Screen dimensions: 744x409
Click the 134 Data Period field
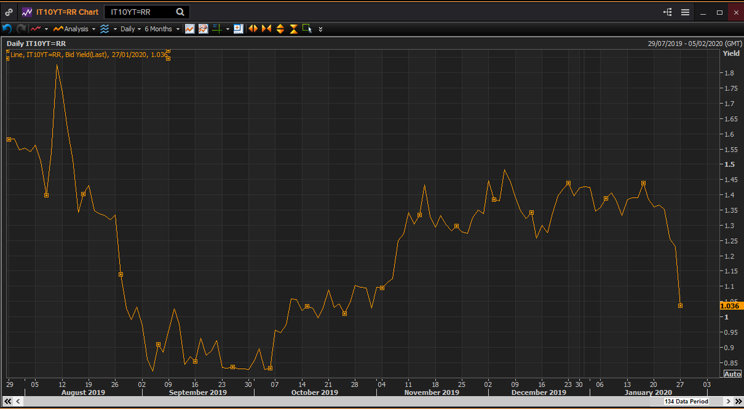(687, 402)
